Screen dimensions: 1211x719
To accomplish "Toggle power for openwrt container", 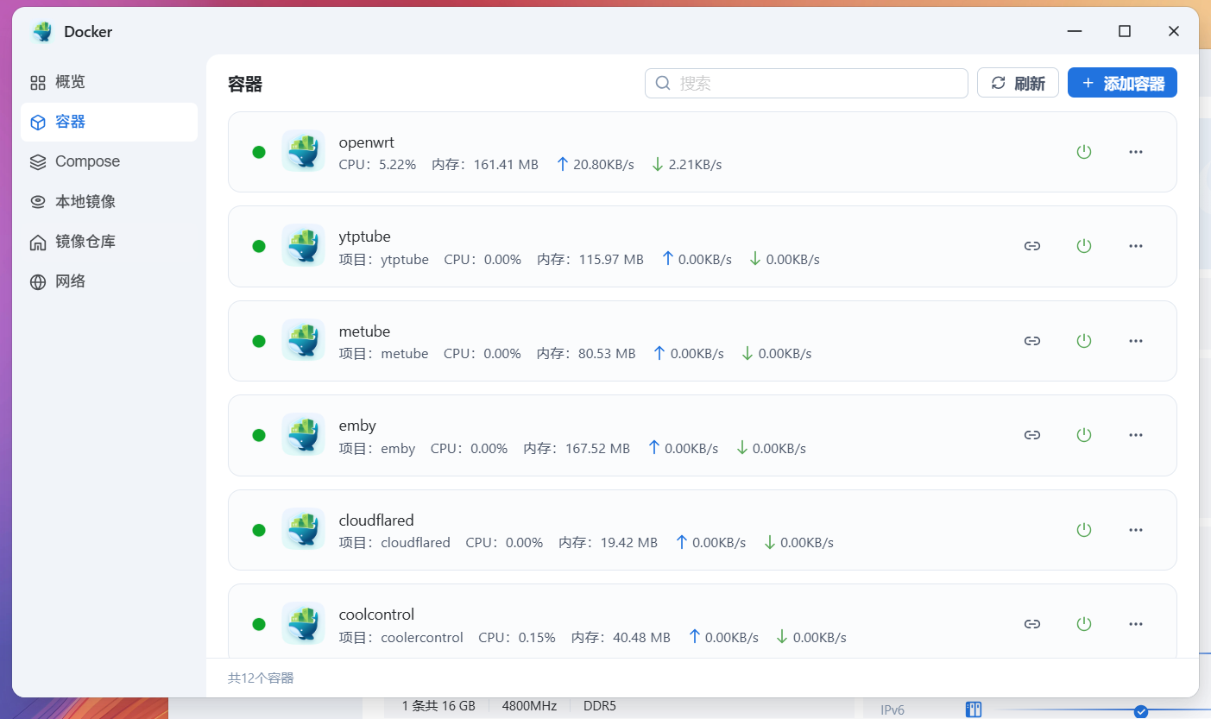I will click(1084, 152).
